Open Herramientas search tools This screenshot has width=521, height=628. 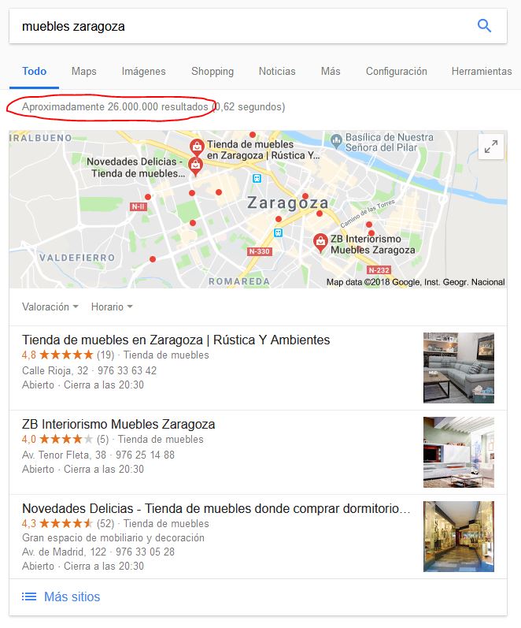[x=482, y=71]
